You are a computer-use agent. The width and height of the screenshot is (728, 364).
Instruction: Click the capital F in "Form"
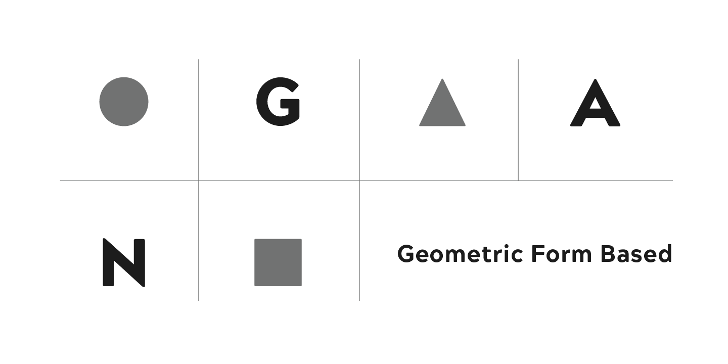(x=537, y=254)
